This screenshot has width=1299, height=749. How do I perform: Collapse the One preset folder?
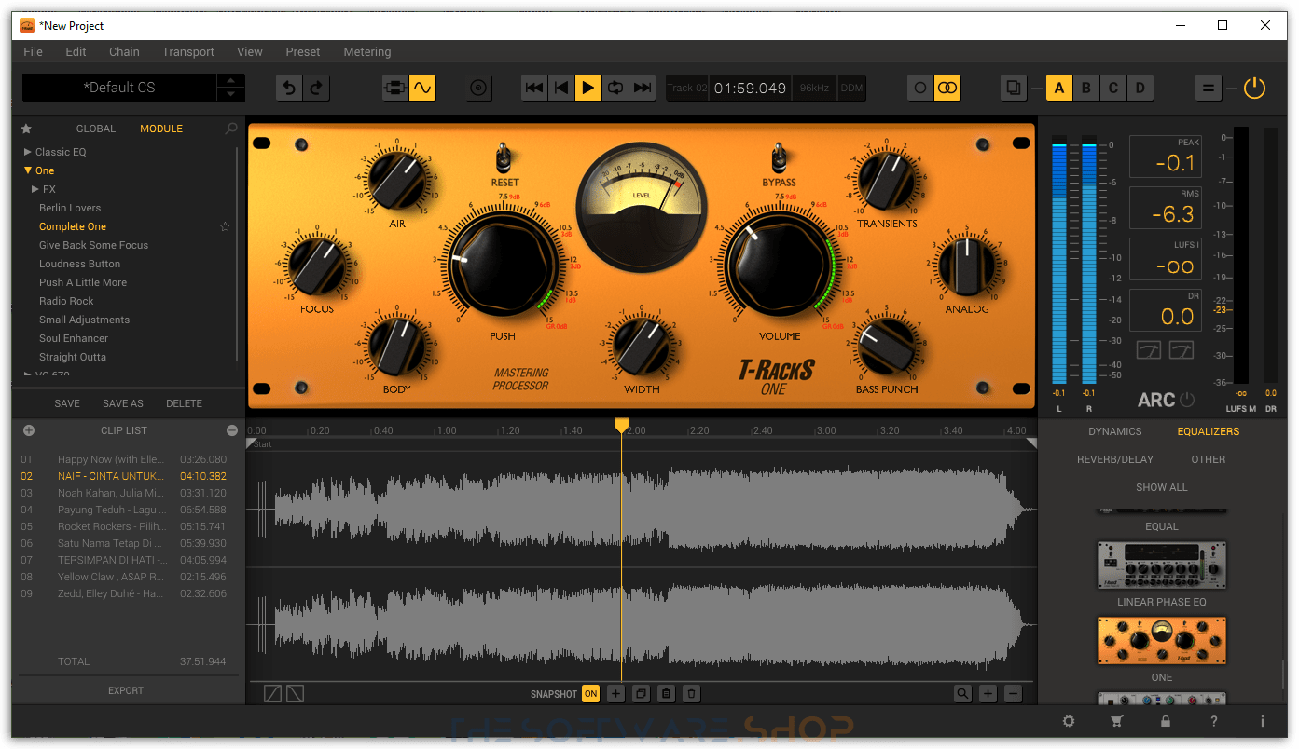point(28,170)
